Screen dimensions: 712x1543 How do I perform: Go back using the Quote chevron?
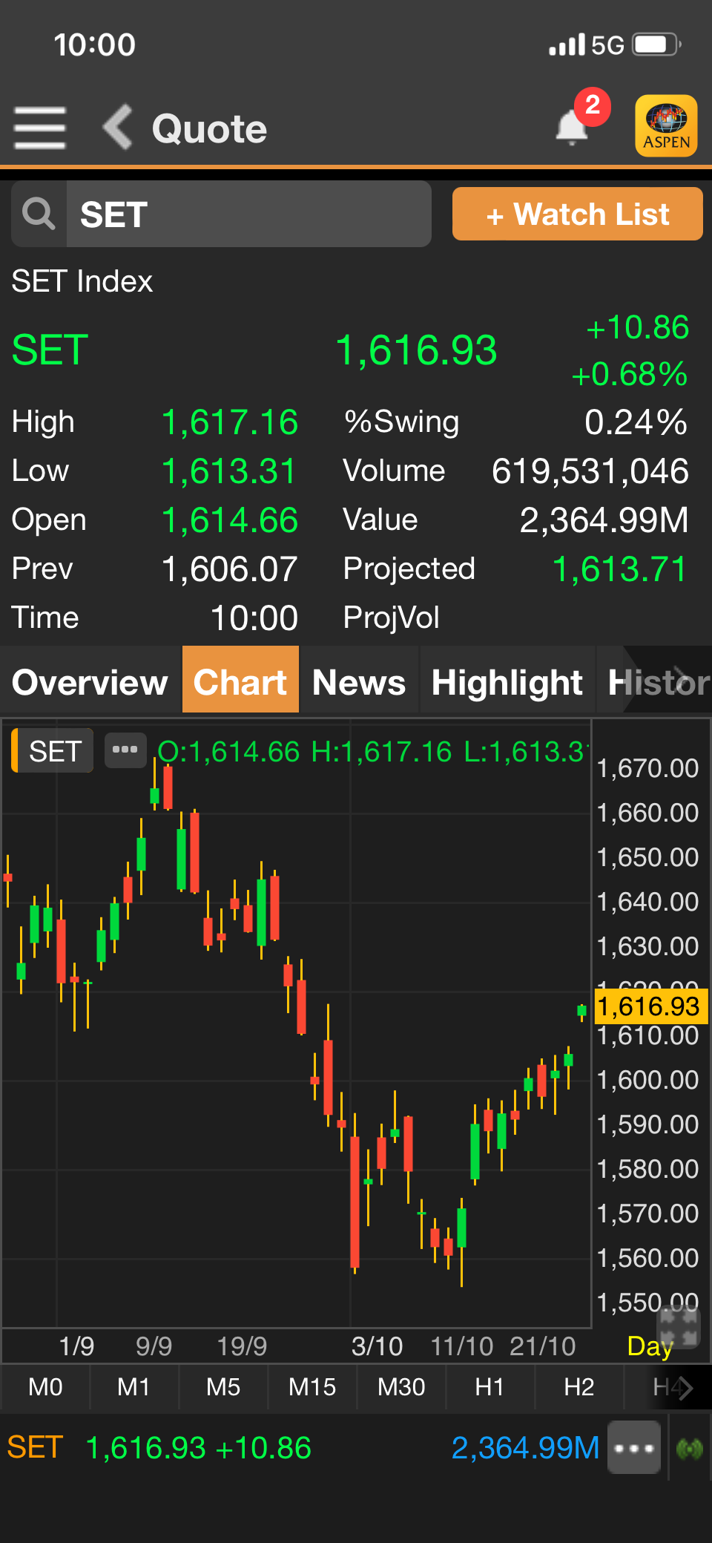(118, 127)
